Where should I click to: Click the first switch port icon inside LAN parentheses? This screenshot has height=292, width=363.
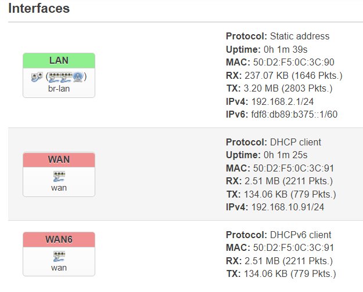[55, 78]
